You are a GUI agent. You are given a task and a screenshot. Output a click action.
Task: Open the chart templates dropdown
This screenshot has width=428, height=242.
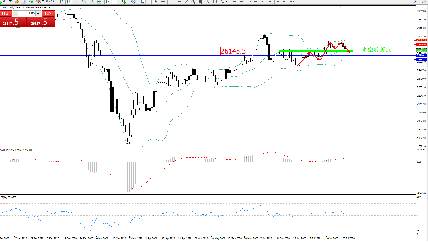[x=148, y=2]
